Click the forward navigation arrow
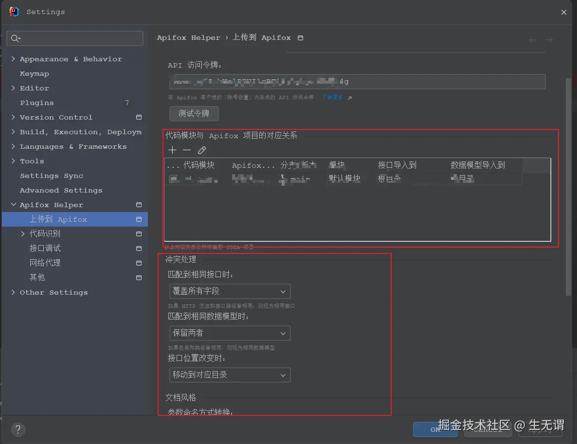Image resolution: width=577 pixels, height=444 pixels. (x=549, y=40)
